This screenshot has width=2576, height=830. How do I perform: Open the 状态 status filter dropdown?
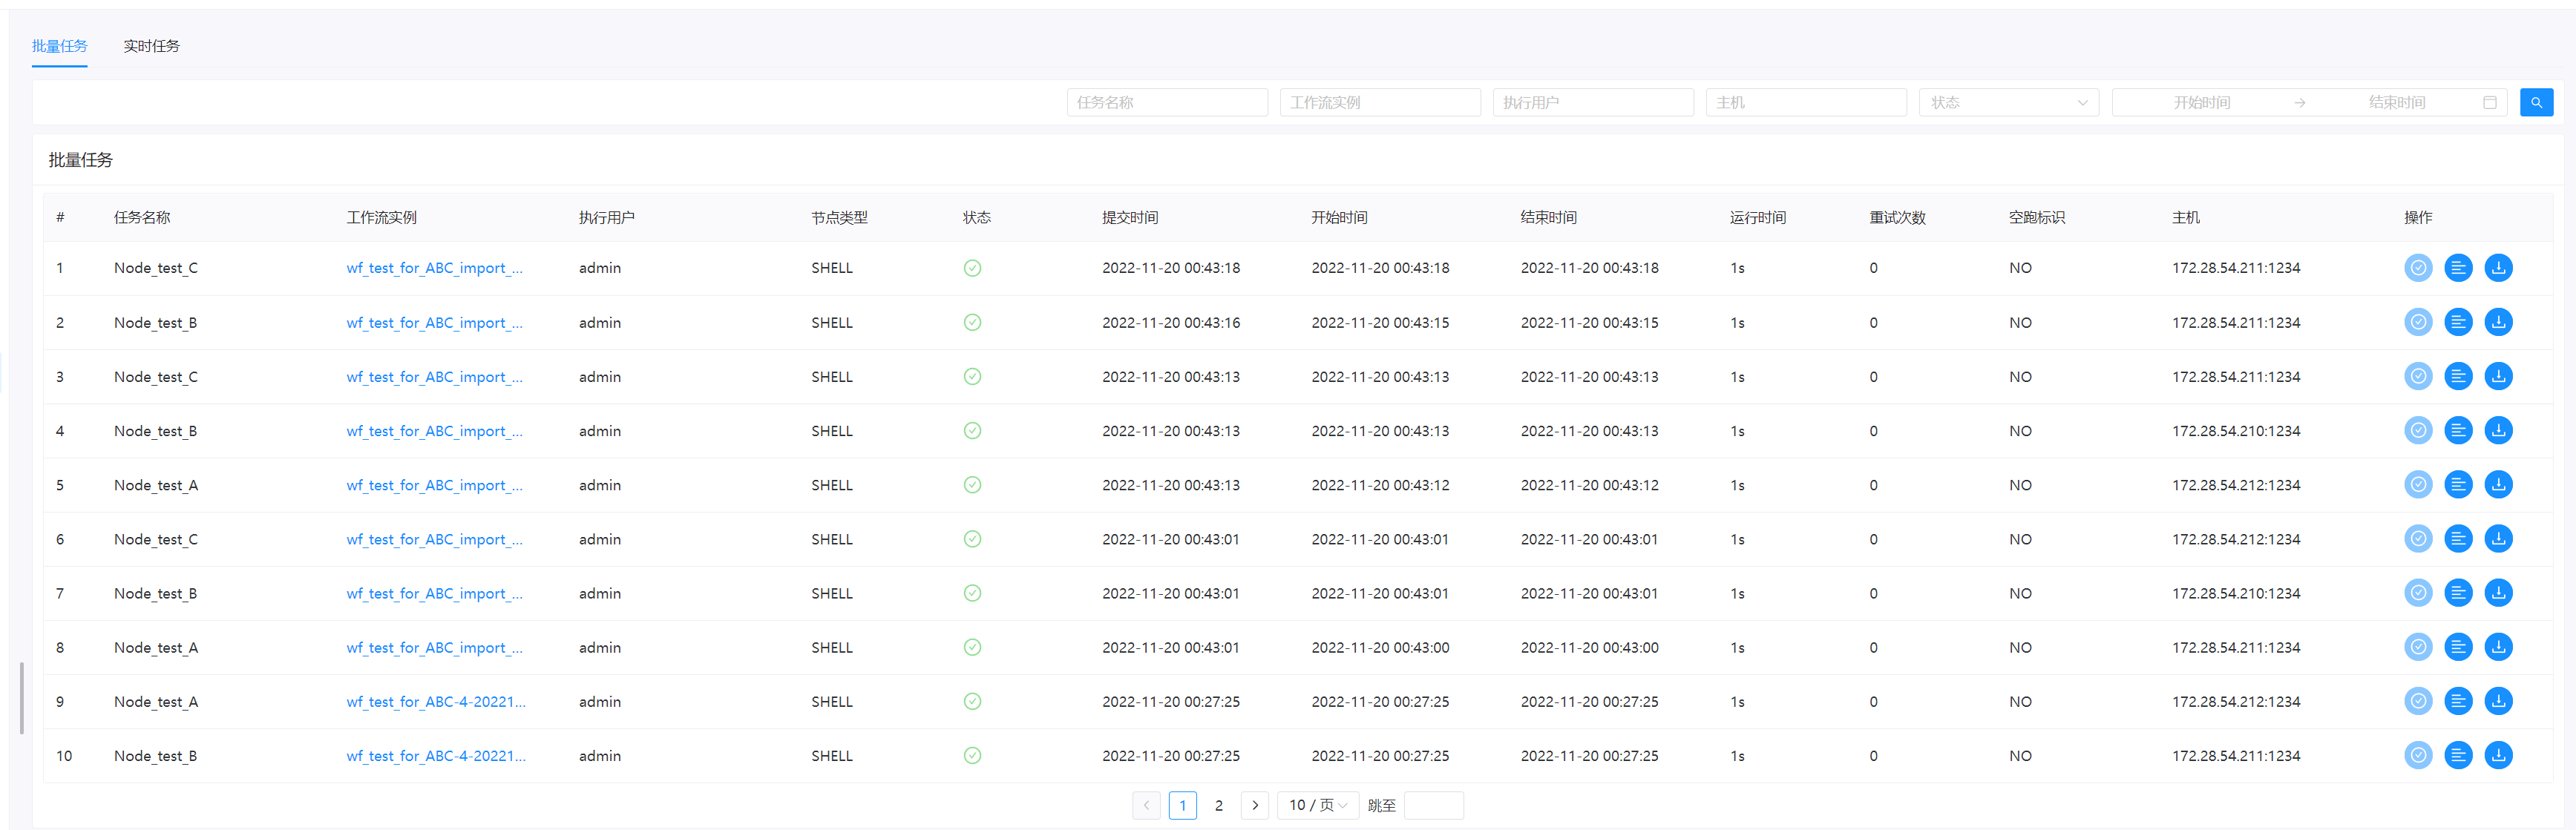pyautogui.click(x=2009, y=102)
